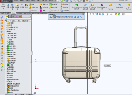Expand the 实体(25) solid bodies folder
Image resolution: width=132 pixels, height=95 pixels.
[6, 29]
